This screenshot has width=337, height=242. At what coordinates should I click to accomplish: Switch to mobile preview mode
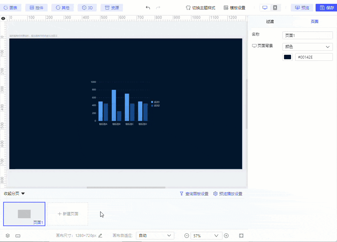pos(274,7)
